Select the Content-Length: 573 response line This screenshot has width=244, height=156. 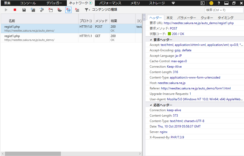click(195, 116)
